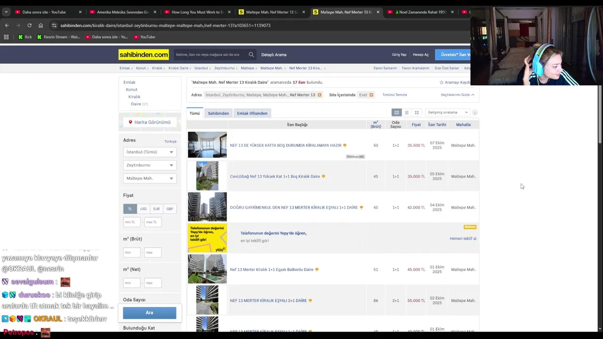The height and width of the screenshot is (339, 603).
Task: Click the browser home icon
Action: [41, 25]
